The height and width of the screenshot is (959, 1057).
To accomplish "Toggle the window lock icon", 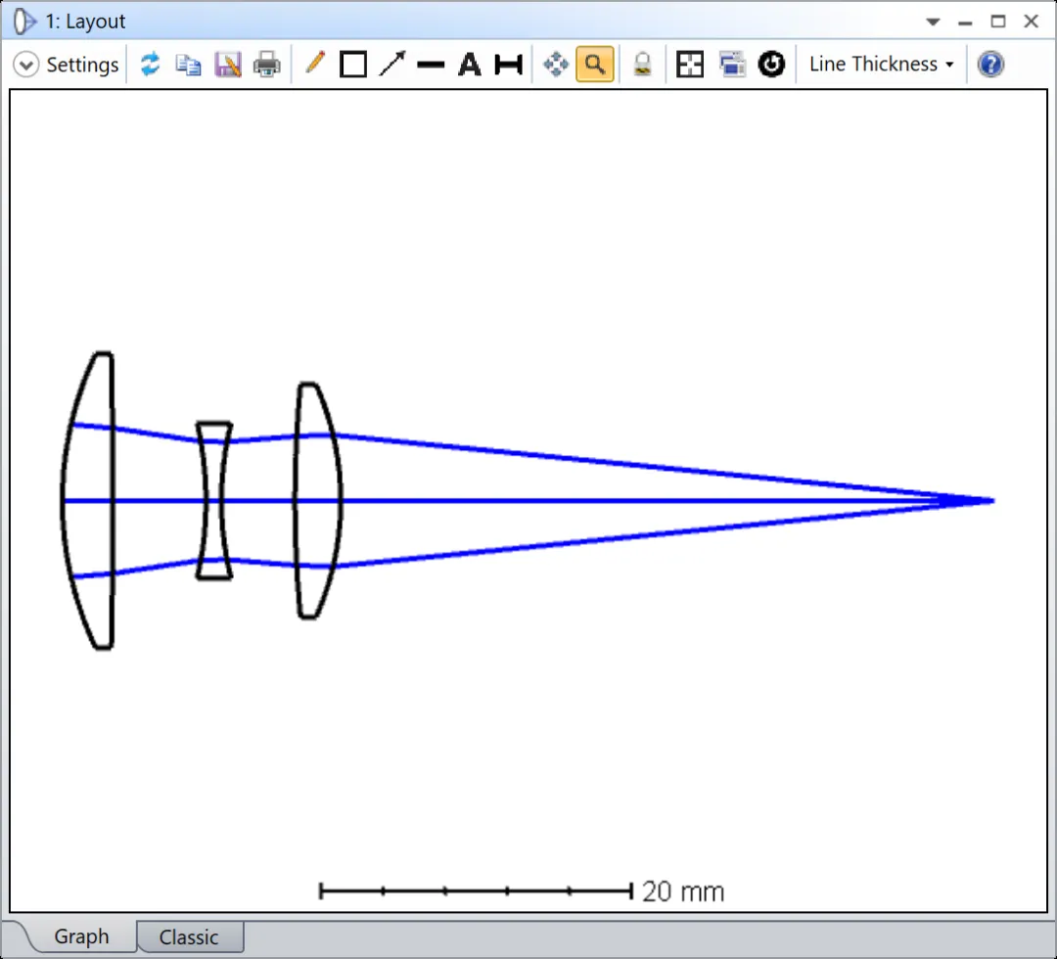I will 642,65.
